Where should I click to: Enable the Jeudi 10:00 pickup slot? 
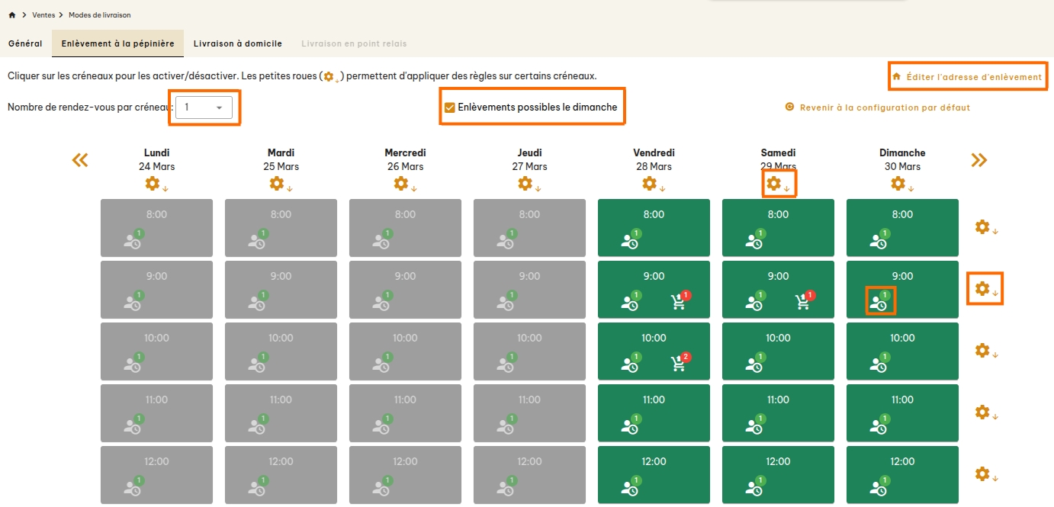point(529,351)
